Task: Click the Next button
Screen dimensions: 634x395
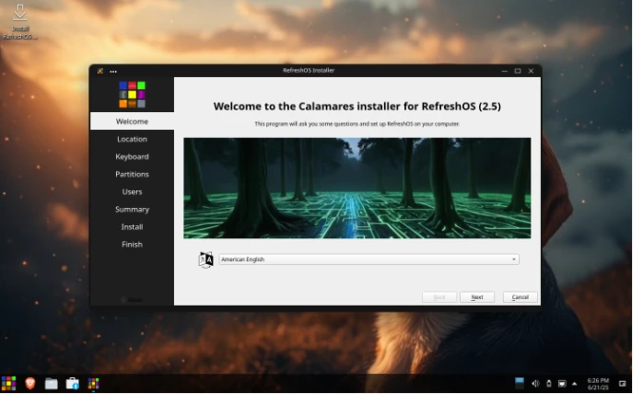Action: click(x=477, y=297)
